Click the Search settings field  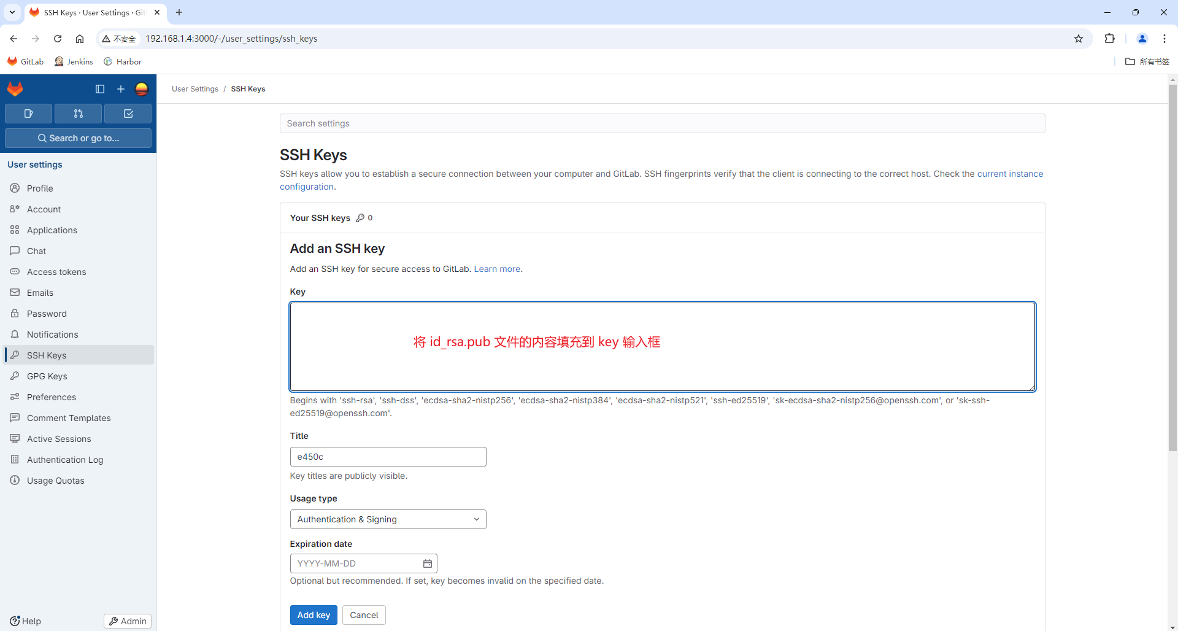pyautogui.click(x=662, y=123)
